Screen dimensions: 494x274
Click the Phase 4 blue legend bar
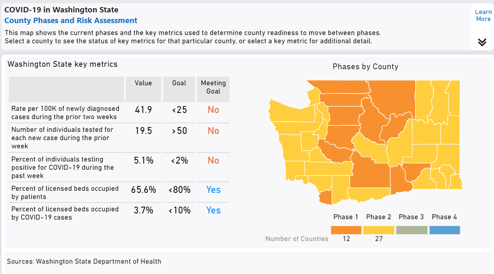click(445, 230)
